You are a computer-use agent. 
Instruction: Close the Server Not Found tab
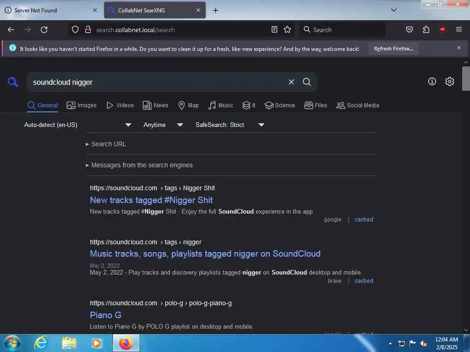coord(95,10)
